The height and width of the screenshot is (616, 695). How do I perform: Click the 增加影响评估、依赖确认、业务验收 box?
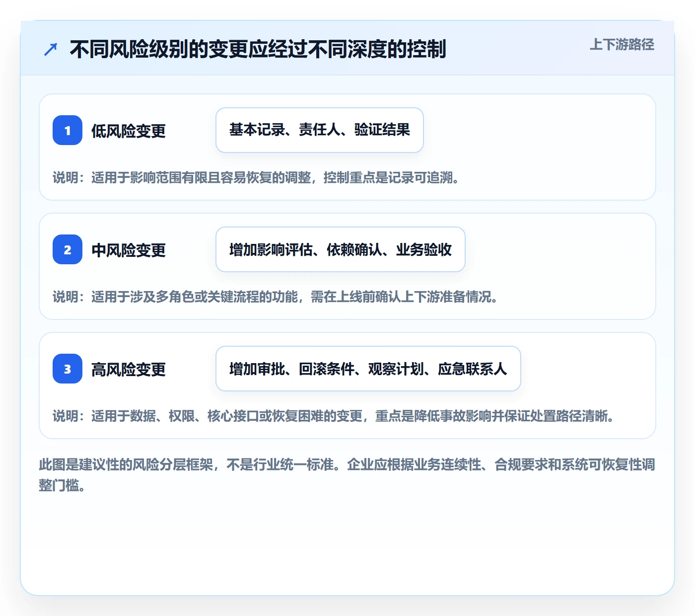341,249
